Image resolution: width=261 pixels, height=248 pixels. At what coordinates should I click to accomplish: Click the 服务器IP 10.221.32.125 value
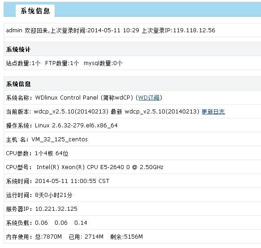[x=56, y=209]
